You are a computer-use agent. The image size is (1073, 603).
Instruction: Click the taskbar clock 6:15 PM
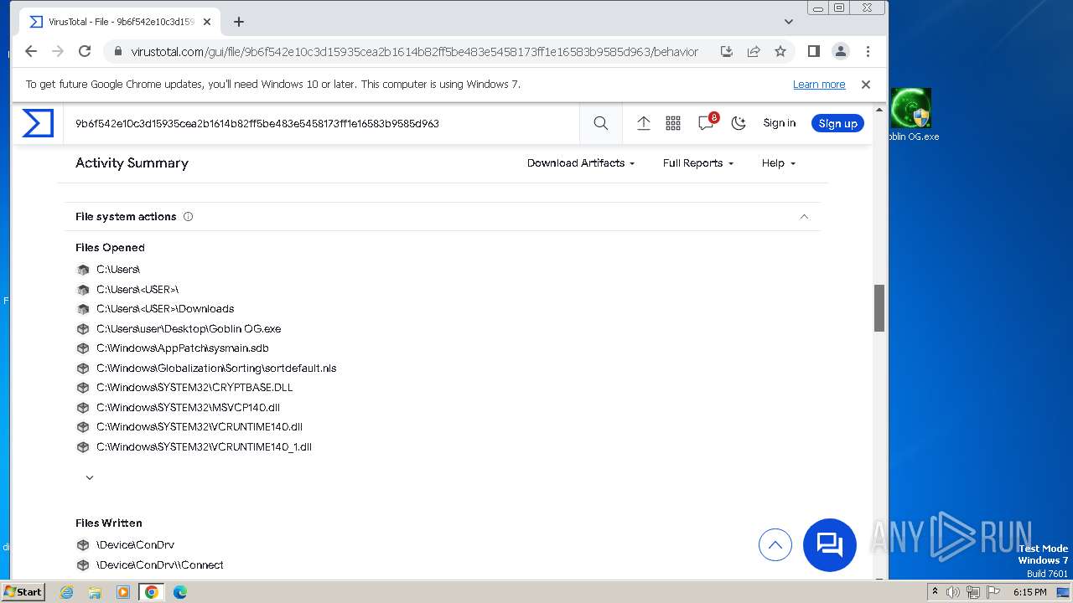tap(1029, 592)
